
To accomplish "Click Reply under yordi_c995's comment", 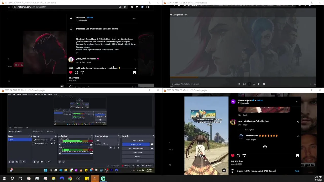I will (x=89, y=62).
